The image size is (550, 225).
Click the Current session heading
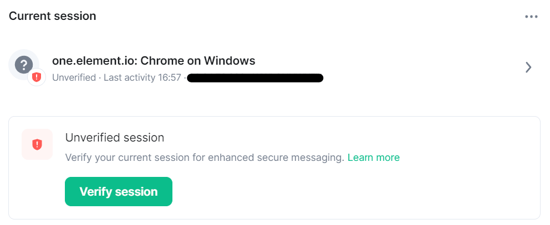(x=52, y=16)
